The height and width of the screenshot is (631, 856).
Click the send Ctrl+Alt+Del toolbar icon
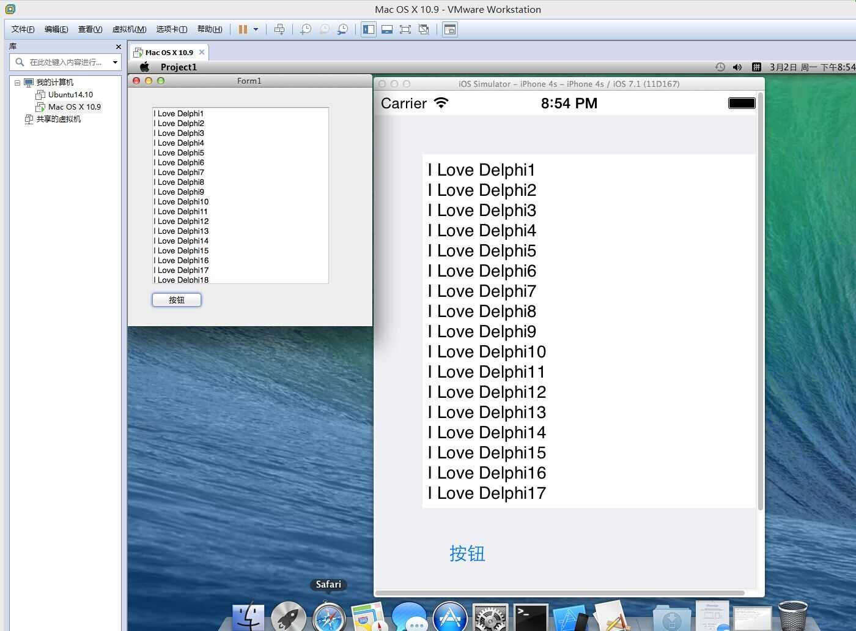pyautogui.click(x=279, y=29)
